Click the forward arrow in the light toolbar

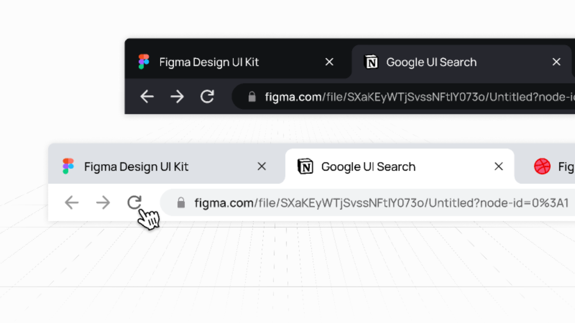(103, 202)
